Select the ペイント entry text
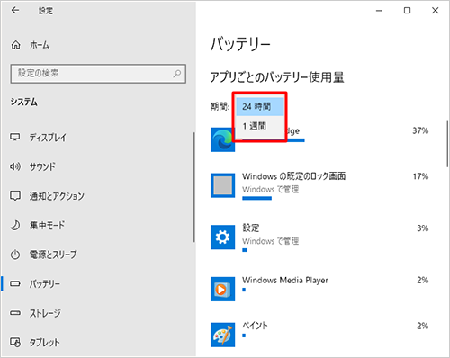This screenshot has height=358, width=450. click(255, 326)
